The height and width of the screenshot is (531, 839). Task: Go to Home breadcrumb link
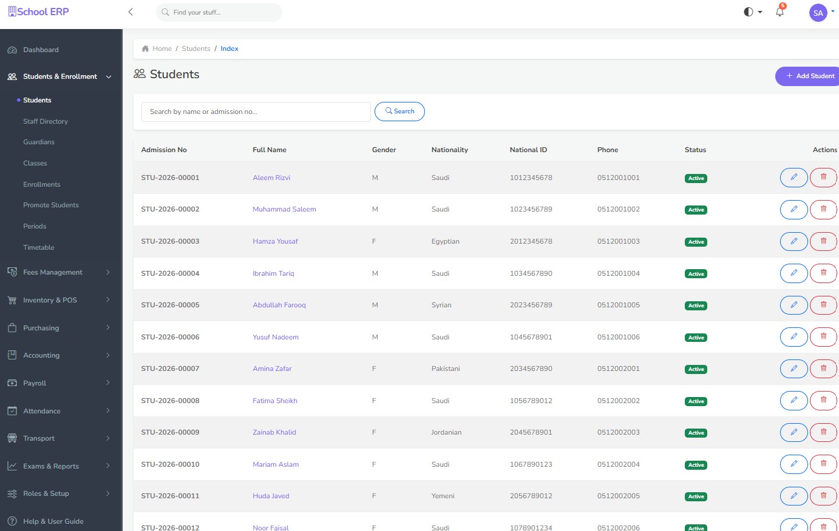(x=162, y=48)
